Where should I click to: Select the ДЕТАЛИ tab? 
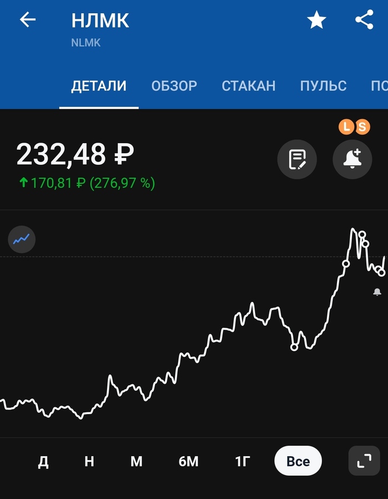pos(99,86)
